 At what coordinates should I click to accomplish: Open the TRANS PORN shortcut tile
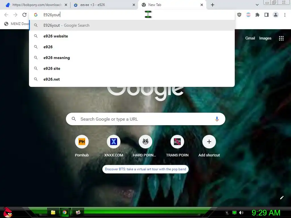point(177,146)
